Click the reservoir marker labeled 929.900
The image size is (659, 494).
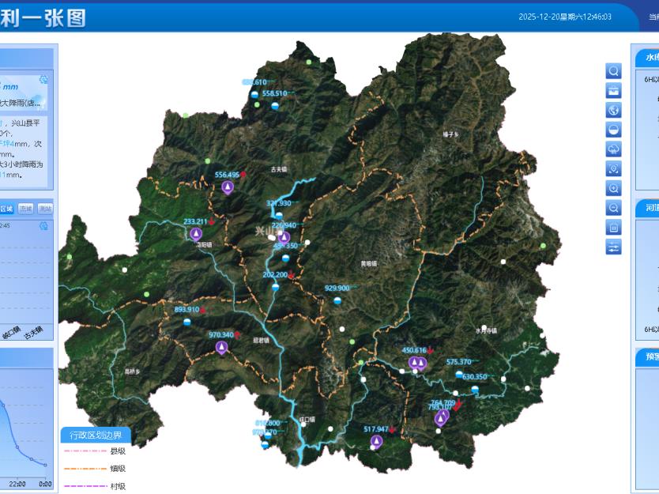337,301
